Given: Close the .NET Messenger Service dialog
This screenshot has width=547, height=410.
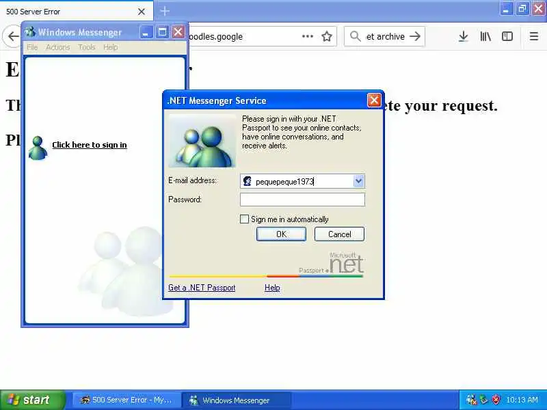Looking at the screenshot, I should coord(374,100).
